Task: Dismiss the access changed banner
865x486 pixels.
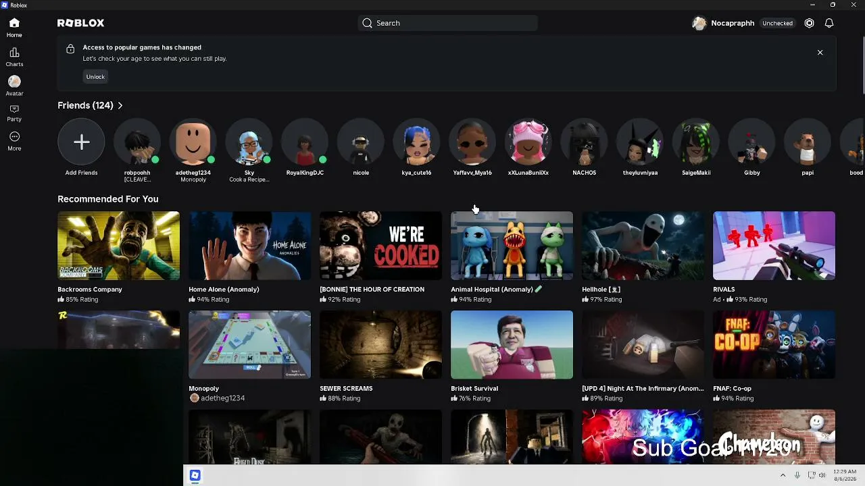Action: pyautogui.click(x=820, y=53)
